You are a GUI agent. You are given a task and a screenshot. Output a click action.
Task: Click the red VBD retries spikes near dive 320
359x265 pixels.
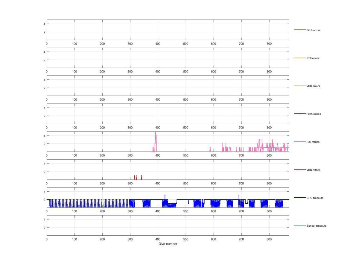[135, 177]
